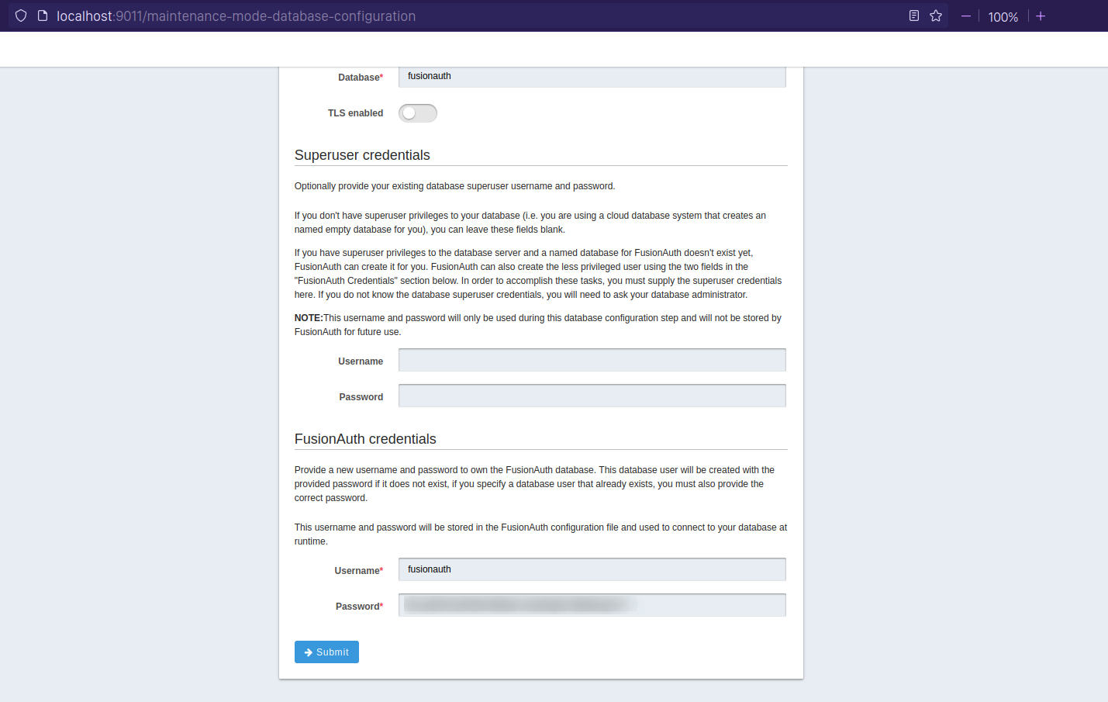The width and height of the screenshot is (1108, 702).
Task: Click the TLS enabled label
Action: pyautogui.click(x=355, y=113)
